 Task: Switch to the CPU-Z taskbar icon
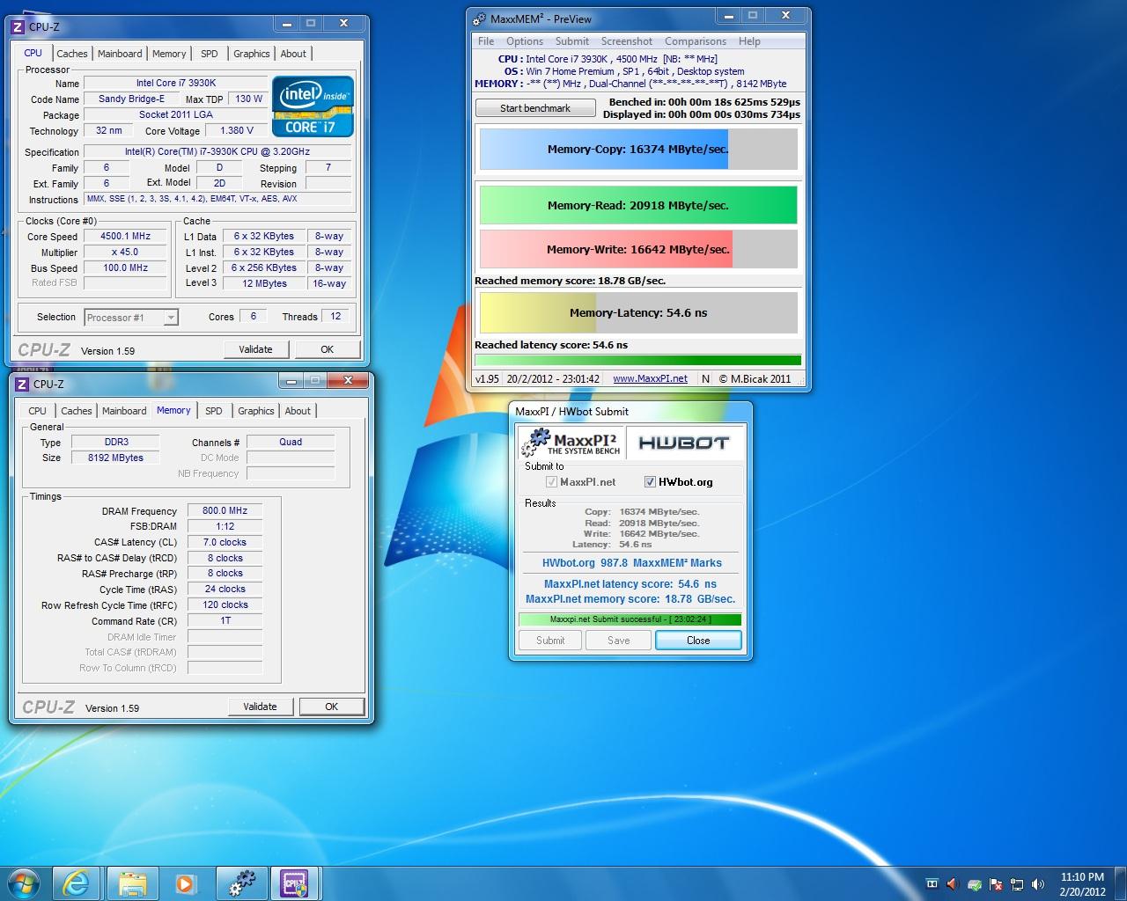(x=294, y=883)
